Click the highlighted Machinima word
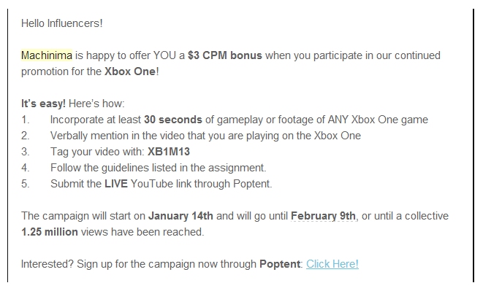Screen dimensions: 483x291 pos(47,55)
